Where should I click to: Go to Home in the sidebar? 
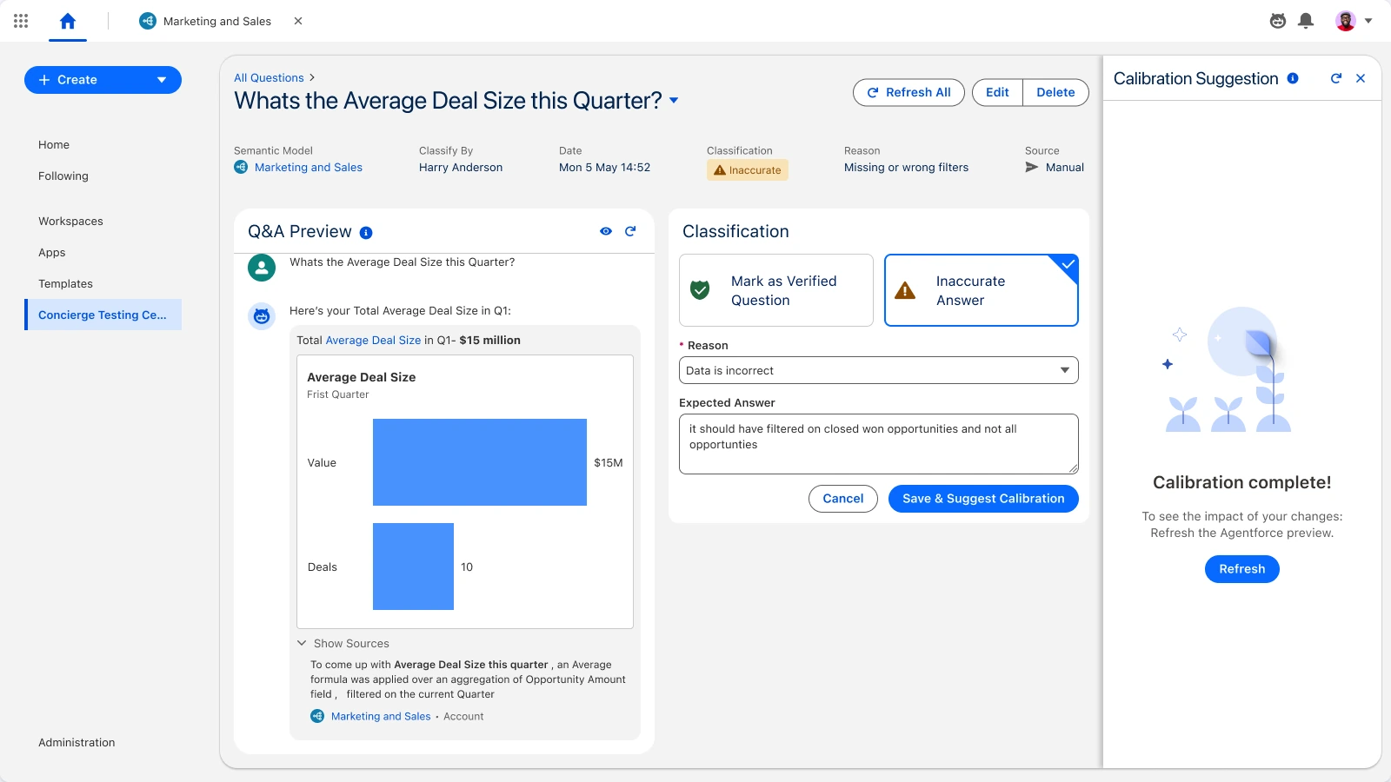pos(54,145)
